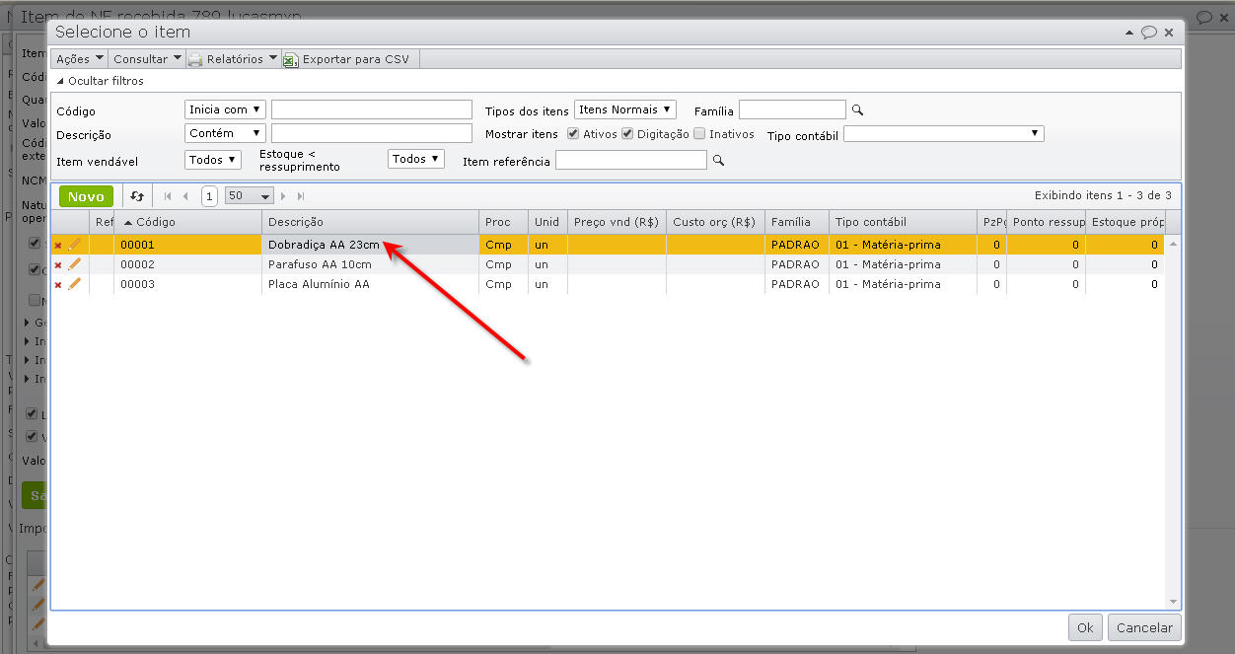Sort by the Preço vnd (R$) column header
The height and width of the screenshot is (654, 1235).
[x=617, y=222]
